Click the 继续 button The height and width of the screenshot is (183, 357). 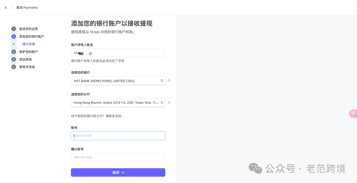pyautogui.click(x=118, y=172)
